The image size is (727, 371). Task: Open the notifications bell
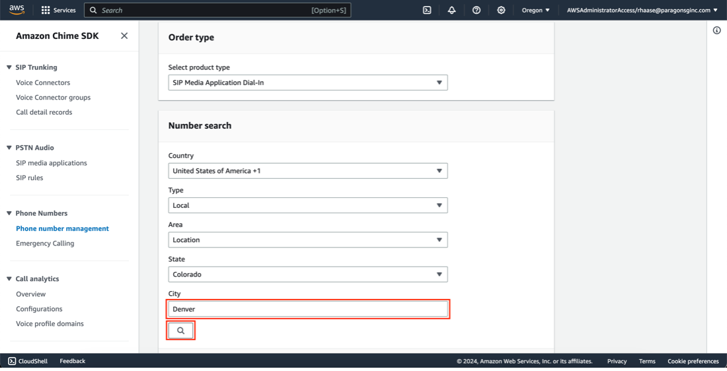(451, 10)
